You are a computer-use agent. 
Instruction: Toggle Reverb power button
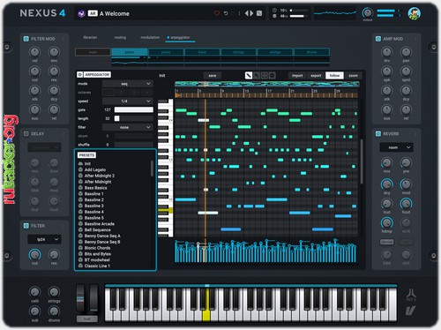pyautogui.click(x=378, y=134)
